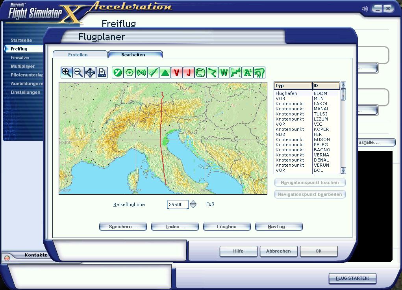
Task: Click Navigationspunkt löschen button
Action: pyautogui.click(x=310, y=182)
